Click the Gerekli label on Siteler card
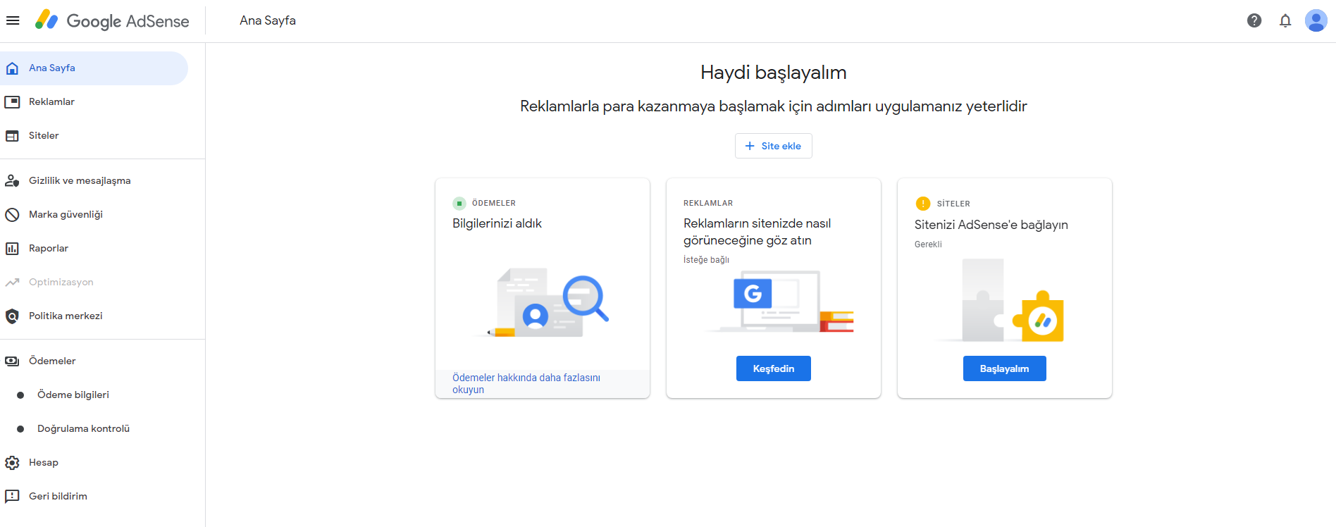Screen dimensions: 1336x527 click(x=928, y=244)
